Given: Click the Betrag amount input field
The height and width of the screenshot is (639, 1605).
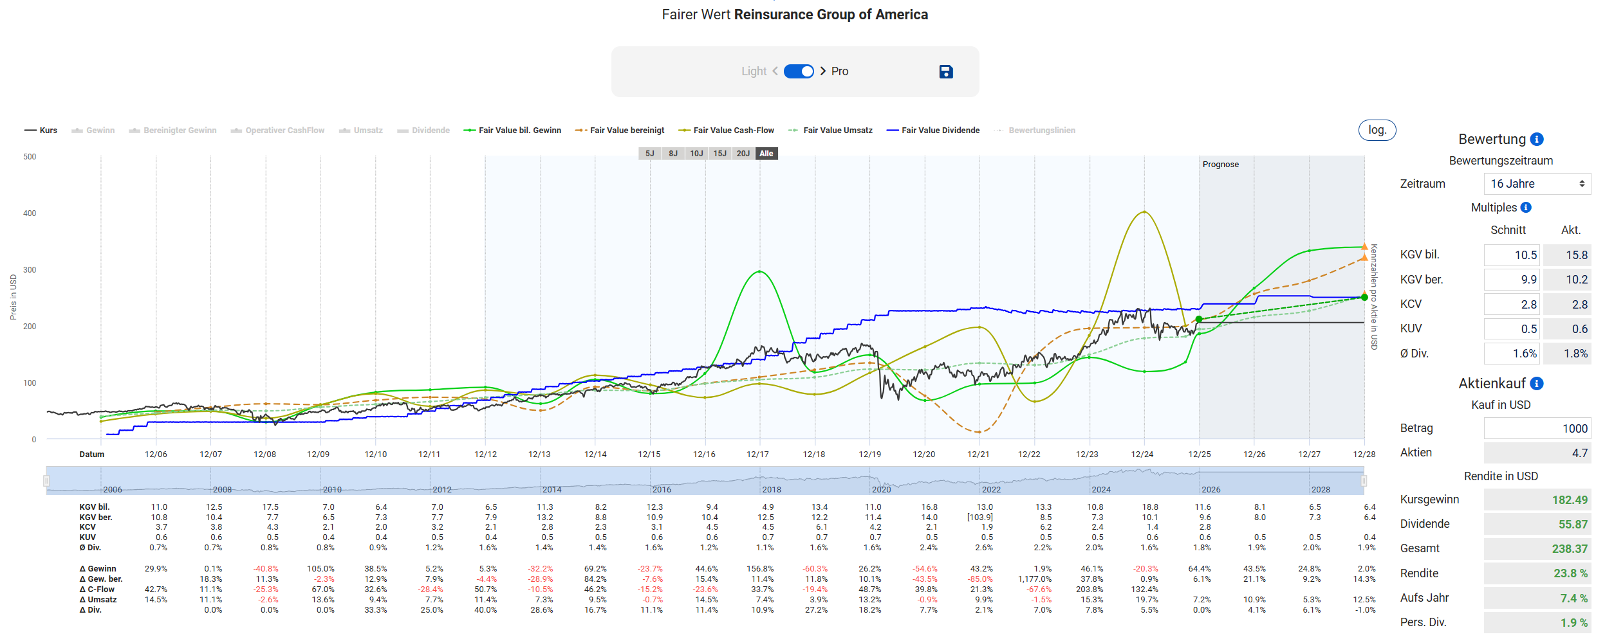Looking at the screenshot, I should pyautogui.click(x=1537, y=429).
